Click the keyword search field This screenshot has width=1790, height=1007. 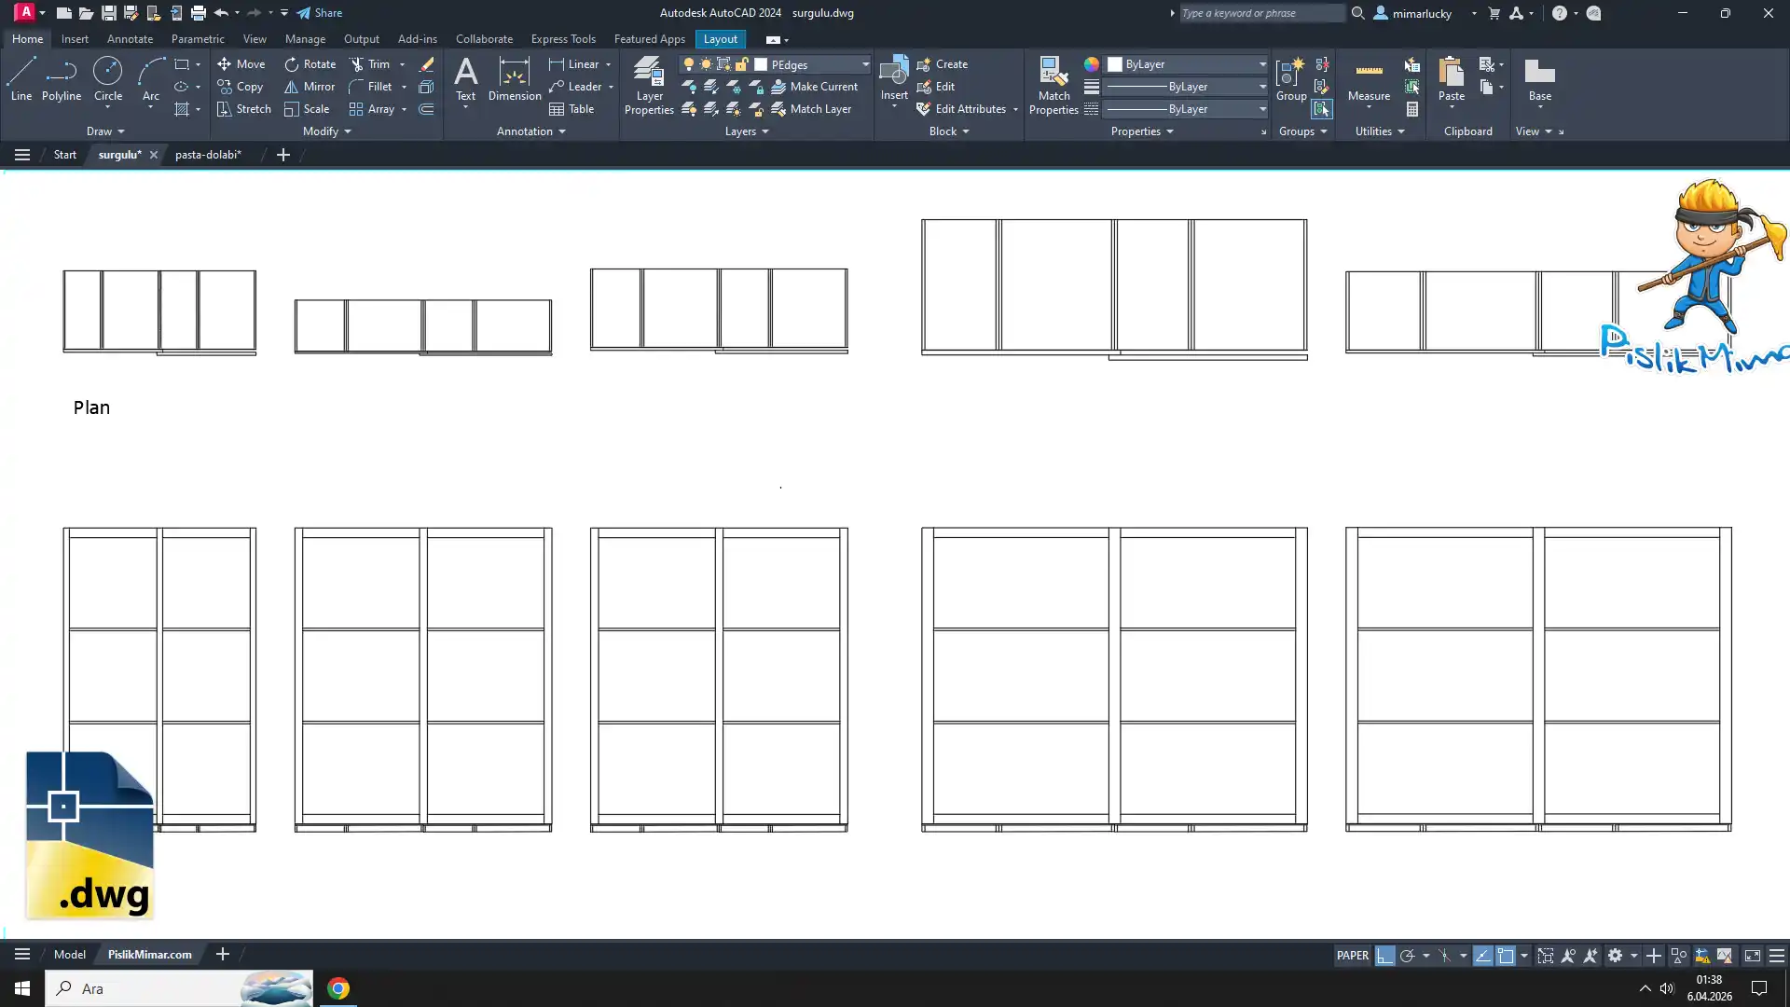tap(1260, 13)
